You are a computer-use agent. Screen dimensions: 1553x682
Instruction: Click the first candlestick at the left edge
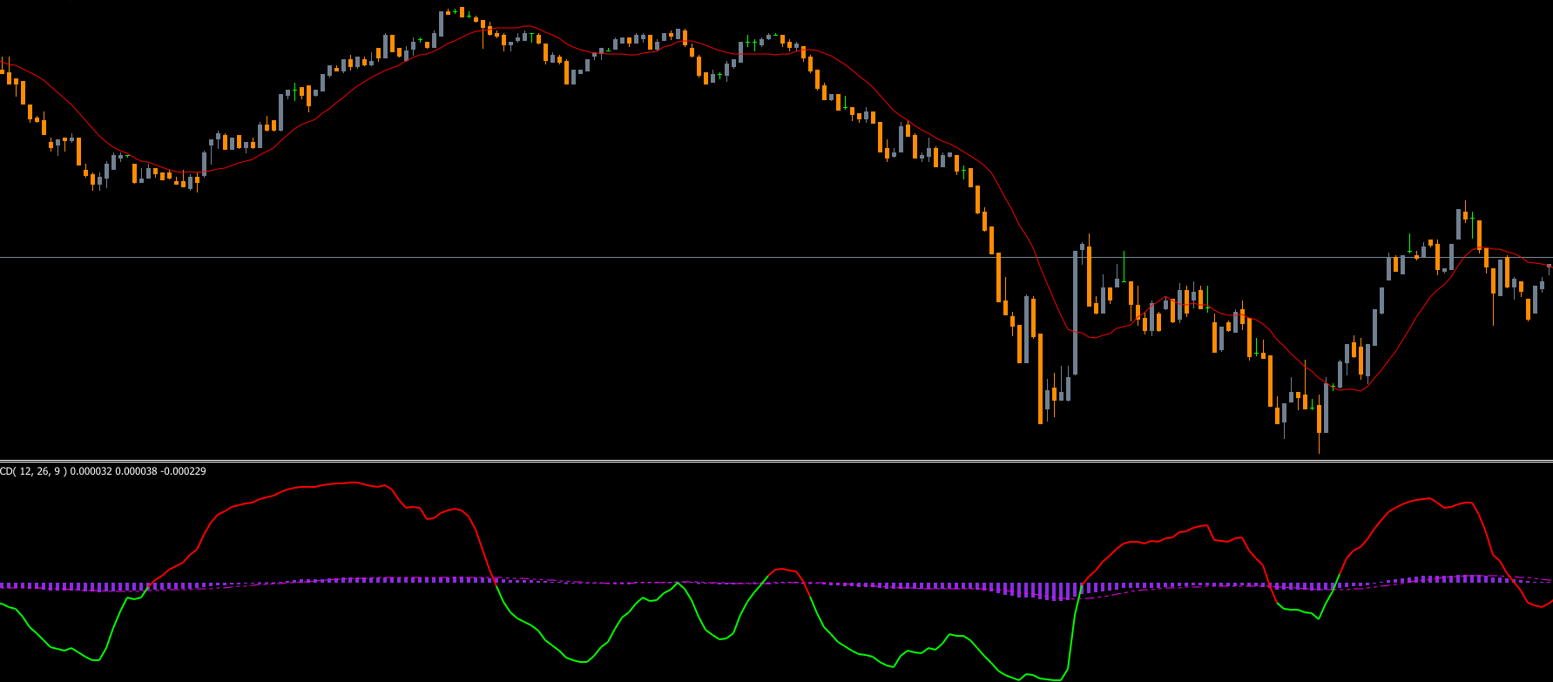click(x=3, y=70)
